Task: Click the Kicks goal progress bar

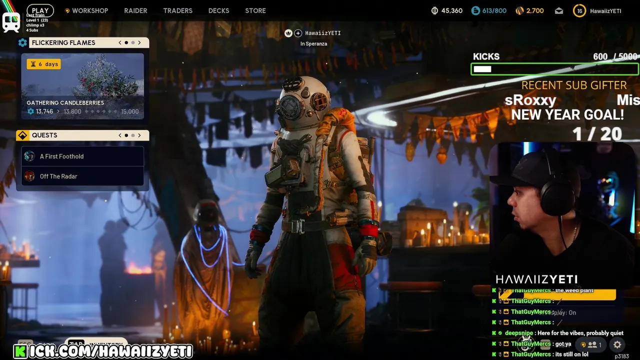Action: coord(554,69)
